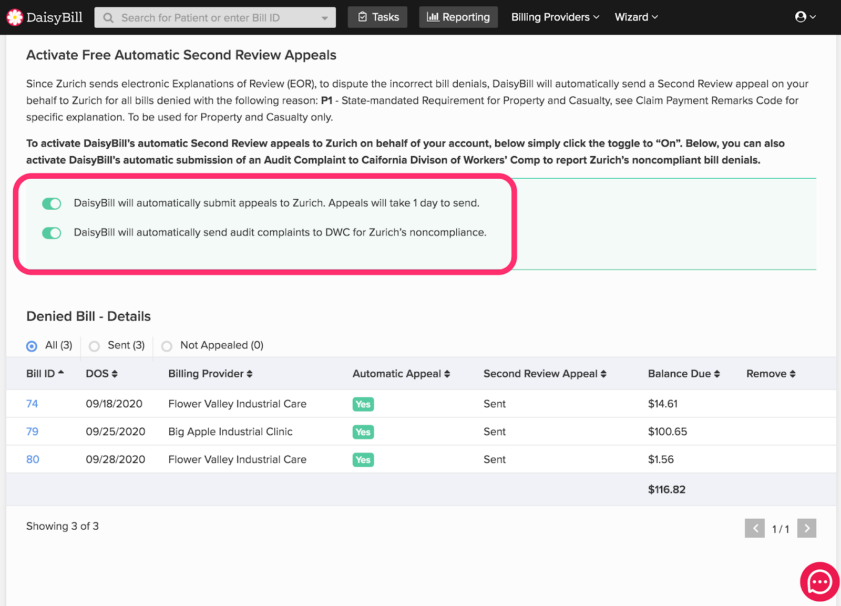Toggle automatic DWC audit complaints switch

[x=52, y=233]
